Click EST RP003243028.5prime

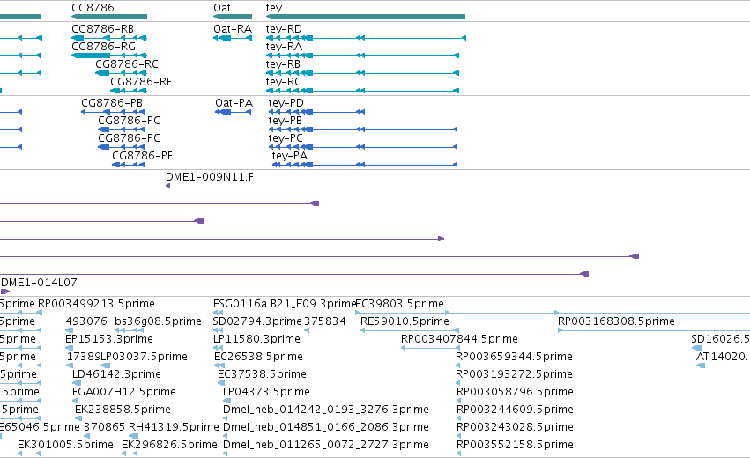[x=516, y=427]
